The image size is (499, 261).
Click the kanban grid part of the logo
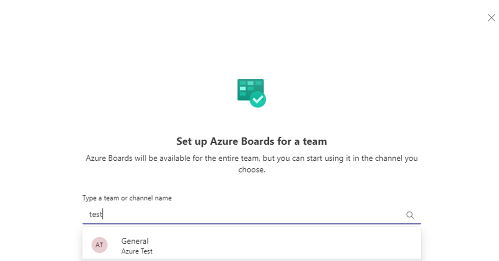coord(249,88)
